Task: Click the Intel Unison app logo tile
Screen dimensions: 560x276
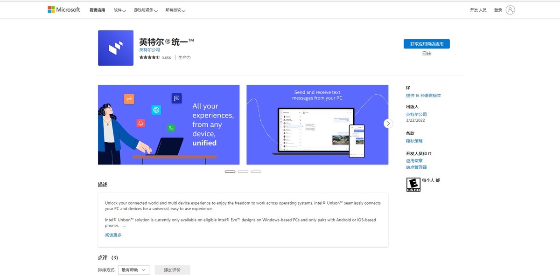Action: point(115,48)
